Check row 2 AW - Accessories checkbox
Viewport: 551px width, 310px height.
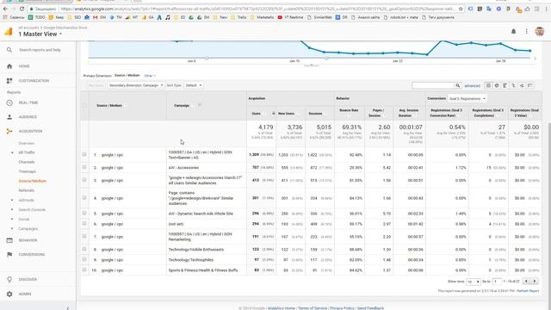[84, 167]
